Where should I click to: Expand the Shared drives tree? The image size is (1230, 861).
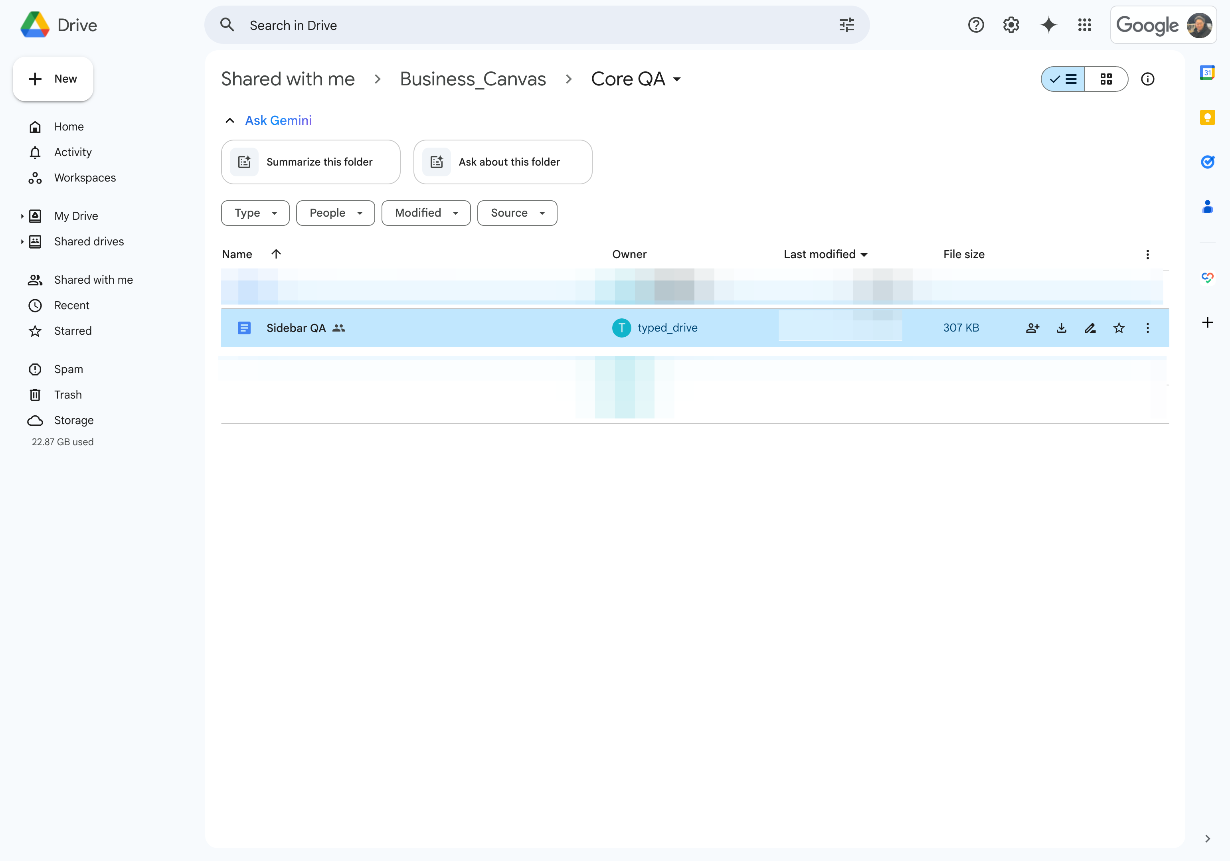click(x=22, y=242)
